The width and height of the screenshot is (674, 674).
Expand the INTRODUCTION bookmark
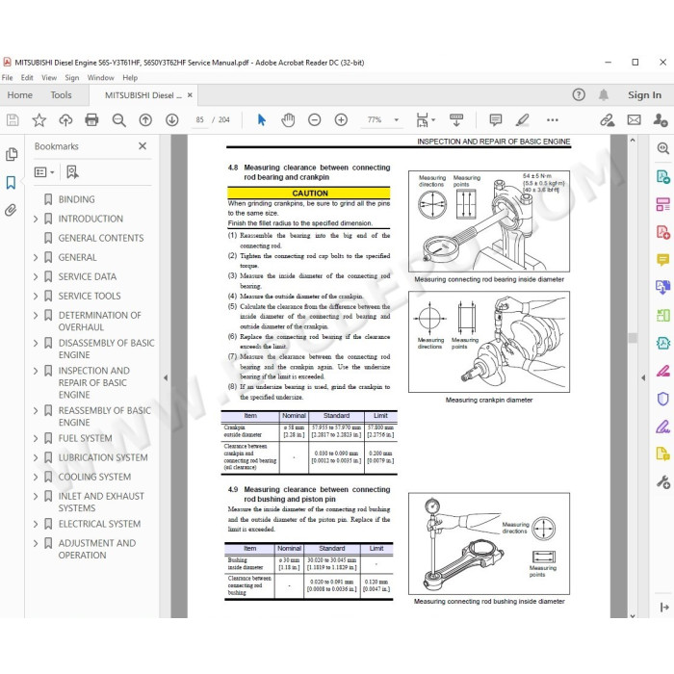36,219
